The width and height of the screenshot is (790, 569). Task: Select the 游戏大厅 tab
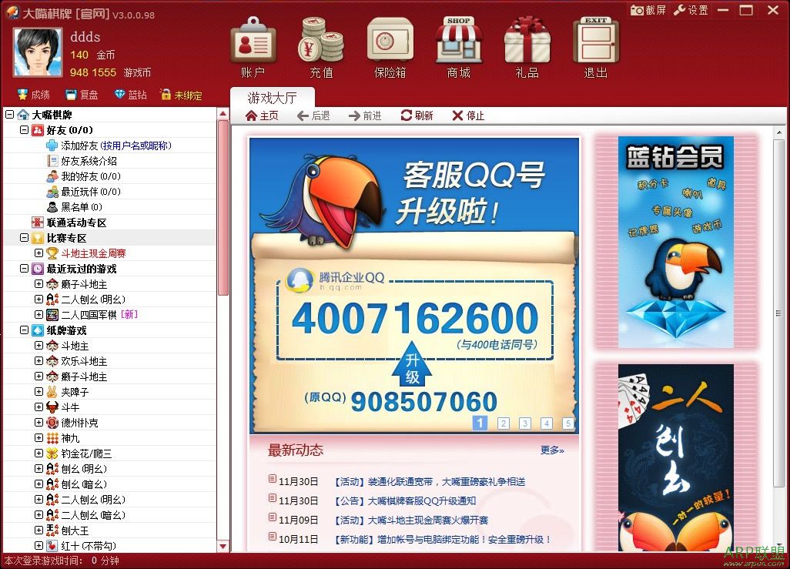click(272, 97)
